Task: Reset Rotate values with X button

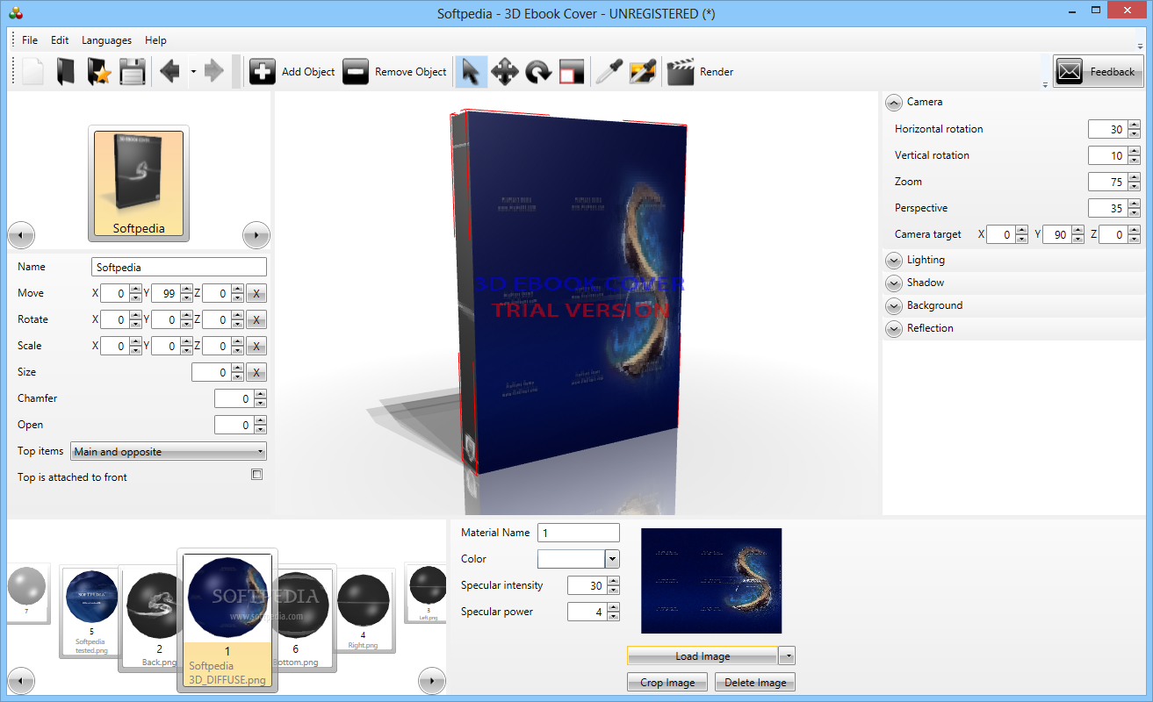Action: (256, 320)
